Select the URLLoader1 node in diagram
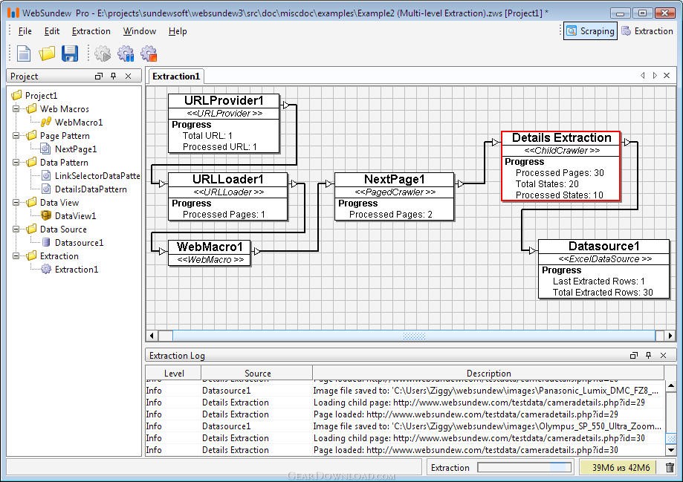The height and width of the screenshot is (482, 683). tap(228, 196)
